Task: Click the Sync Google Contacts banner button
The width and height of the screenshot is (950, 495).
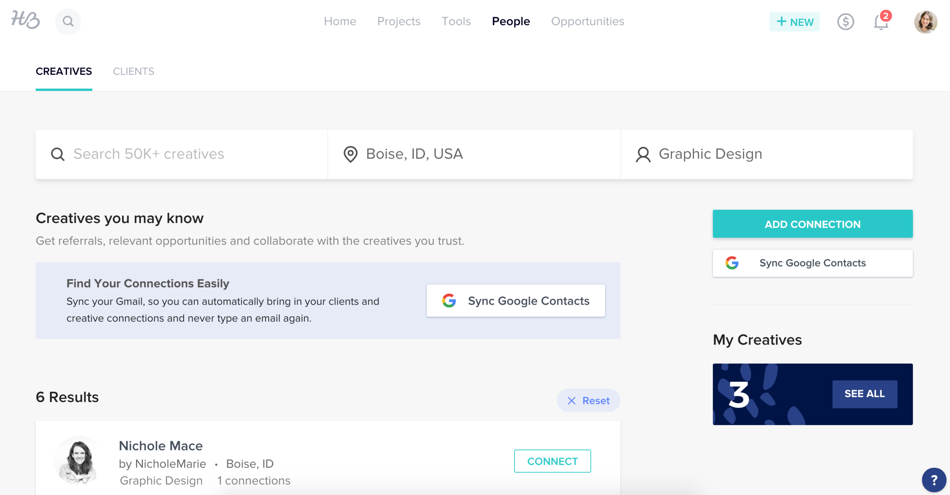Action: click(515, 300)
